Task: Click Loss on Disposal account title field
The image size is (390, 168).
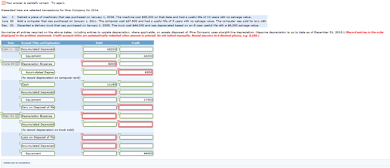Action: click(x=38, y=138)
